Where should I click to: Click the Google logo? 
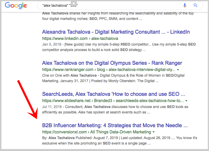16,6
